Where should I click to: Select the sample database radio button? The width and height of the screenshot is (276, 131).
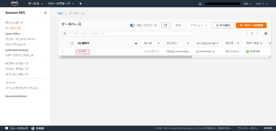click(63, 51)
